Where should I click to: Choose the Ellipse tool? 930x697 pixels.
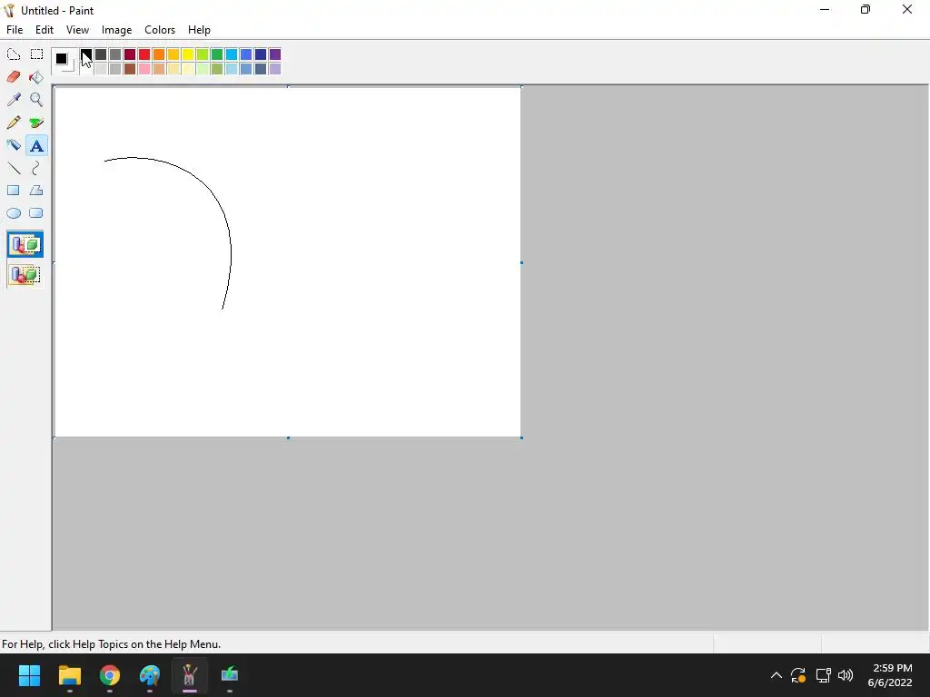pos(14,213)
